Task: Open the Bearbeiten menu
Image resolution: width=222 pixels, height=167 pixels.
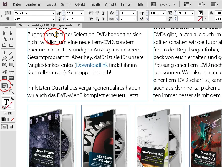Action: point(33,4)
